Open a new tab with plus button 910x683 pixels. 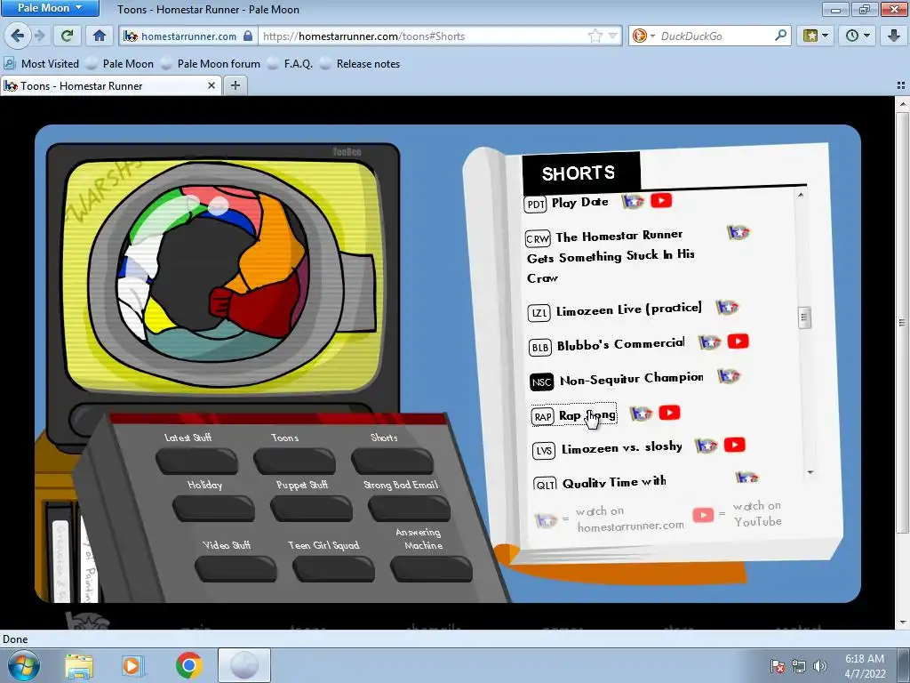[235, 85]
